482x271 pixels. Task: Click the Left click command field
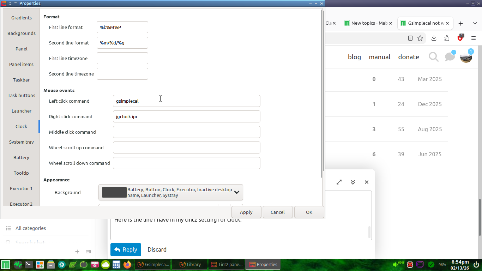(x=186, y=101)
